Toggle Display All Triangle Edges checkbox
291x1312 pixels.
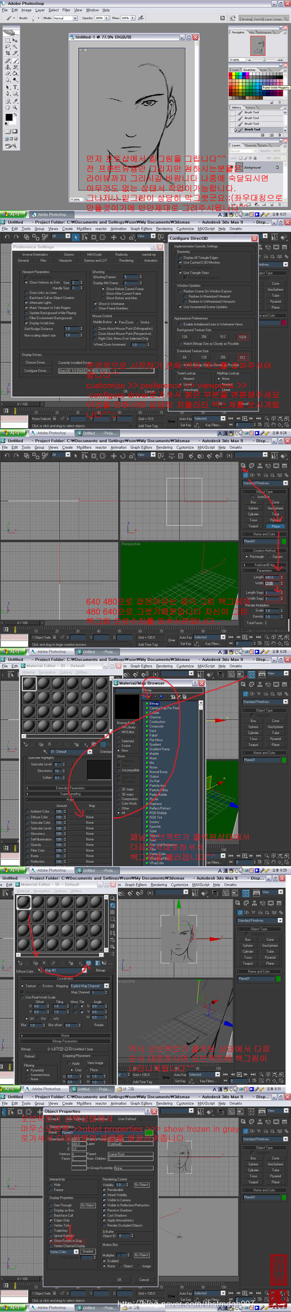click(x=181, y=258)
